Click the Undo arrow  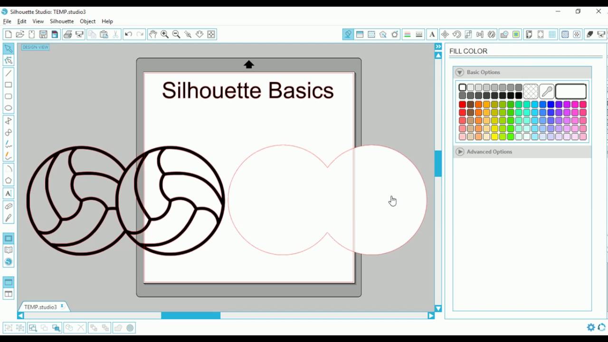click(x=128, y=34)
